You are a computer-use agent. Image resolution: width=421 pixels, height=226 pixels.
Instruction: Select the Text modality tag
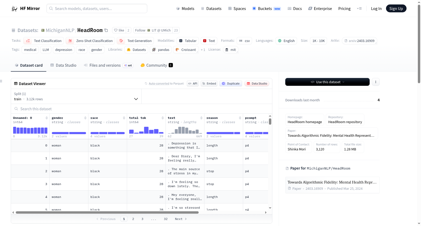[209, 41]
